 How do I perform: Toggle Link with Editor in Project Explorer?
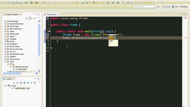(30, 18)
